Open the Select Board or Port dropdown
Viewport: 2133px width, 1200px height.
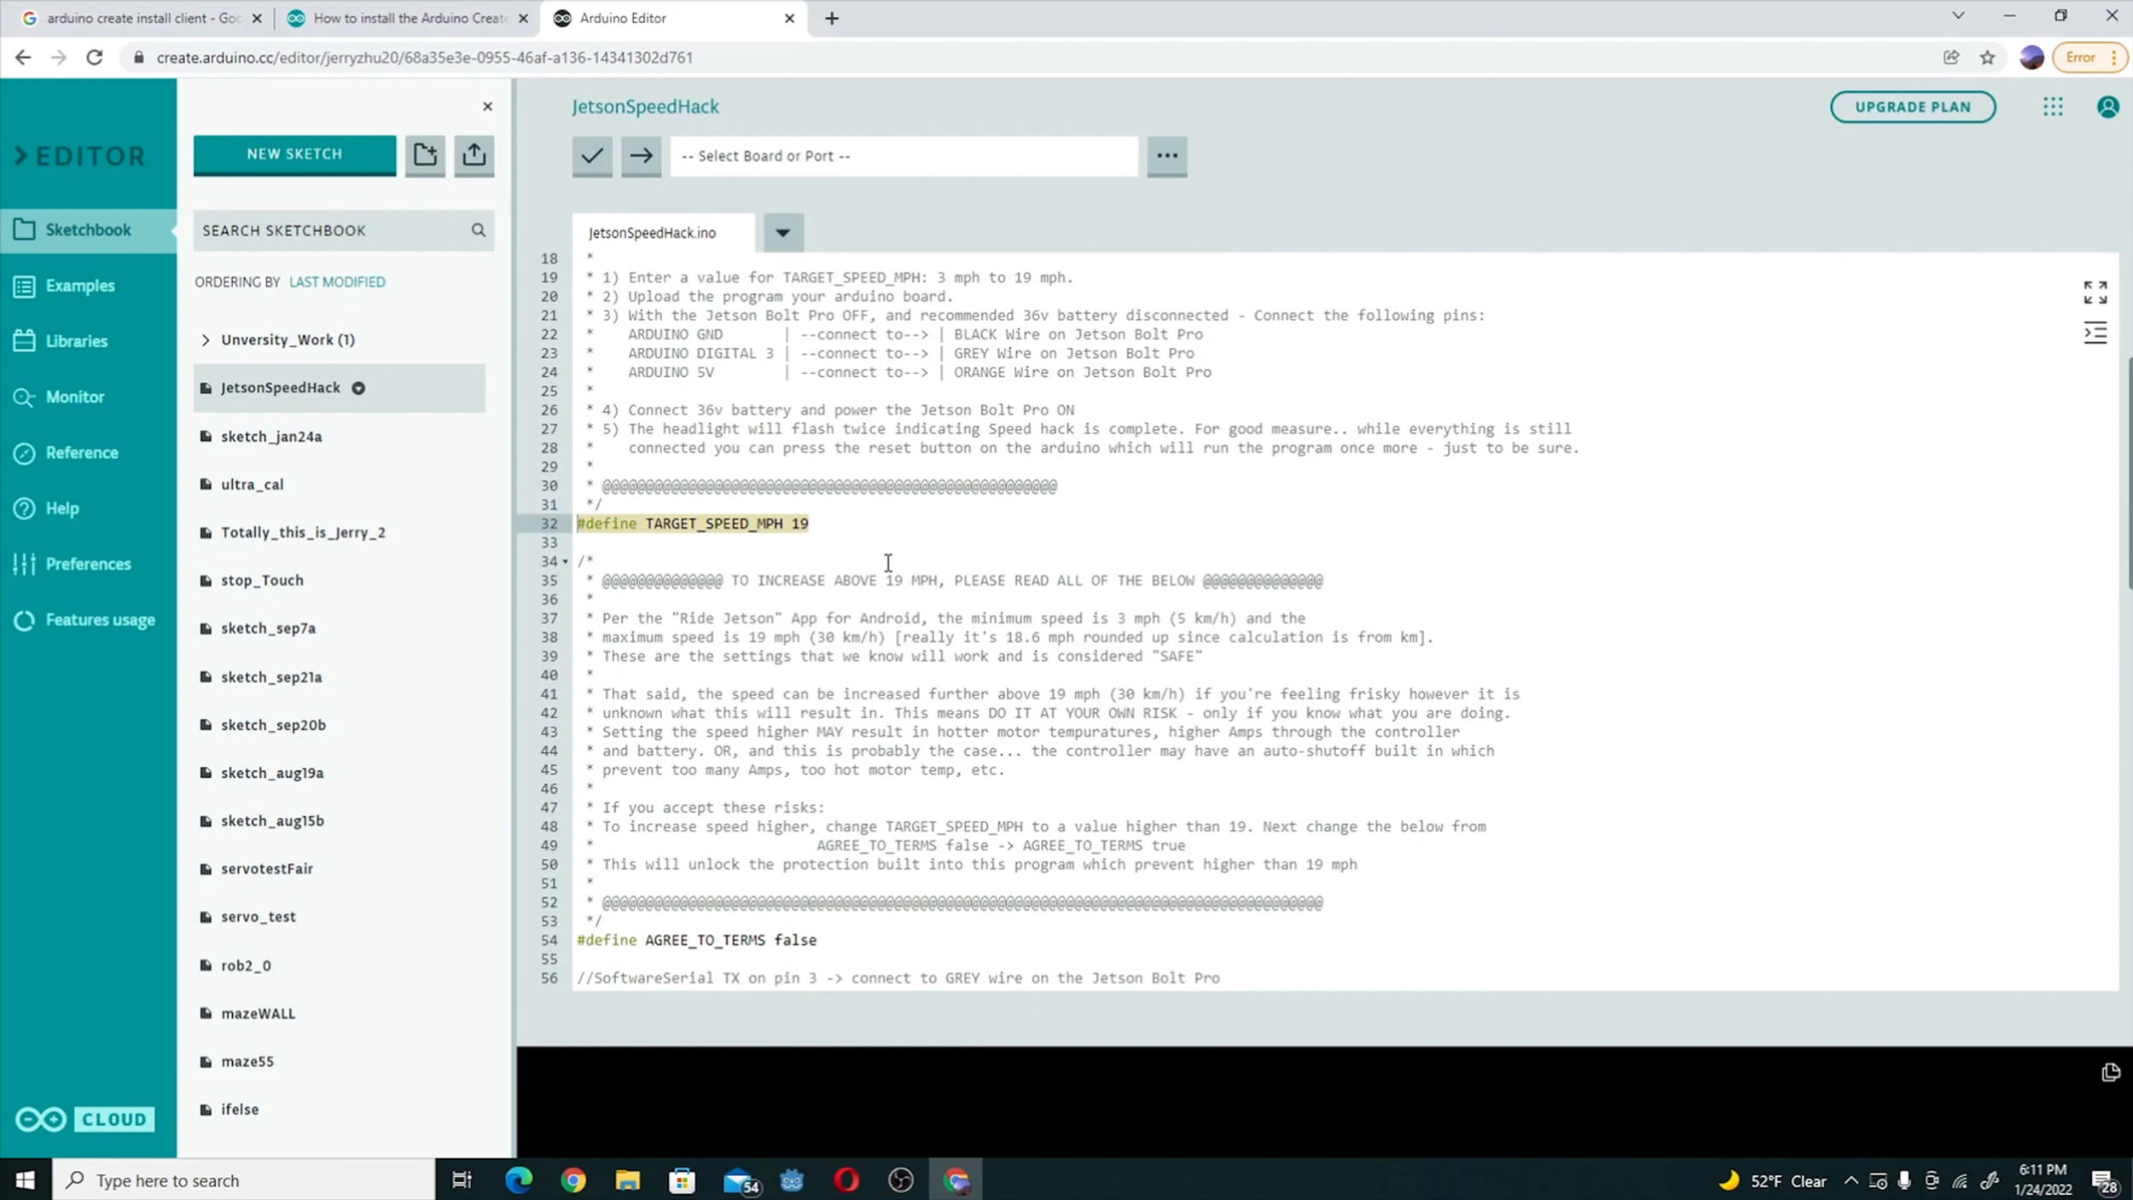(x=903, y=156)
